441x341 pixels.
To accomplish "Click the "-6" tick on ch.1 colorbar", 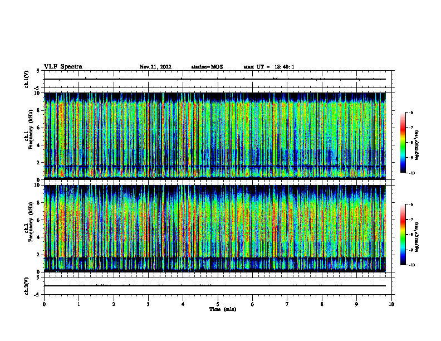I will [x=411, y=112].
